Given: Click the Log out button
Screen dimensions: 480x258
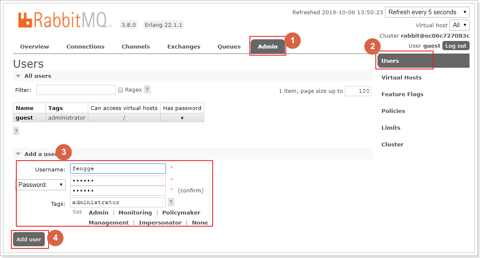Looking at the screenshot, I should click(456, 46).
